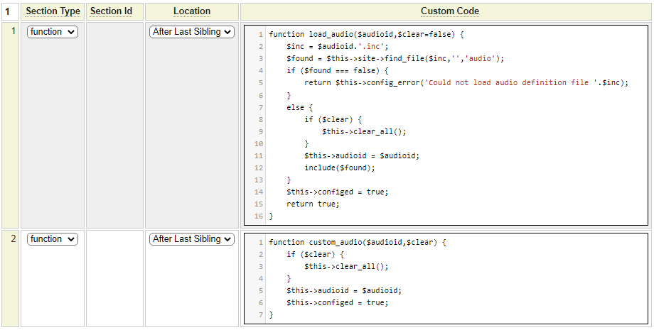Place cursor on load_audio function declaration line

(x=365, y=35)
